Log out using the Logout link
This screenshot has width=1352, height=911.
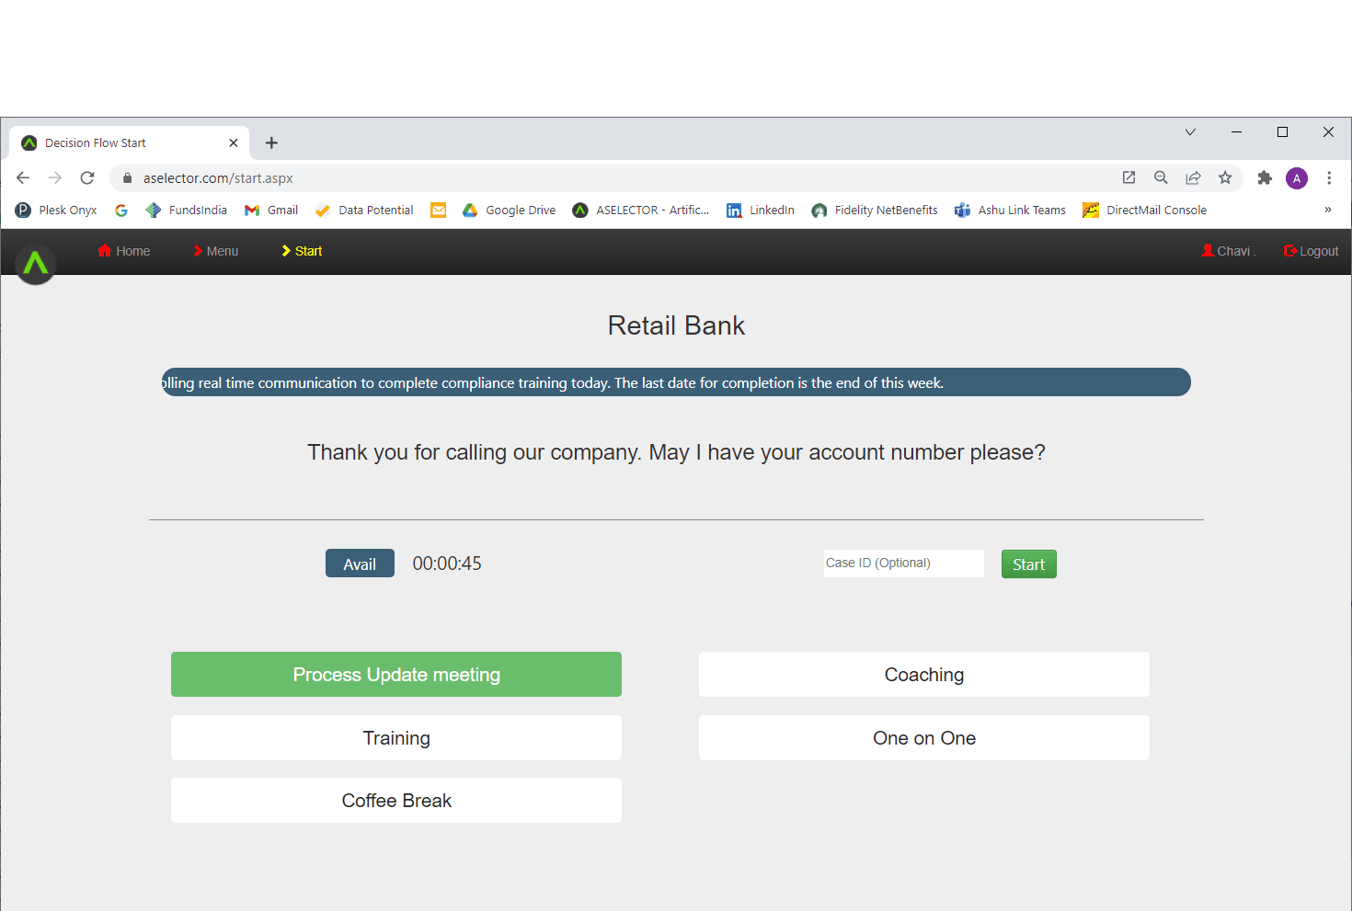(x=1311, y=251)
